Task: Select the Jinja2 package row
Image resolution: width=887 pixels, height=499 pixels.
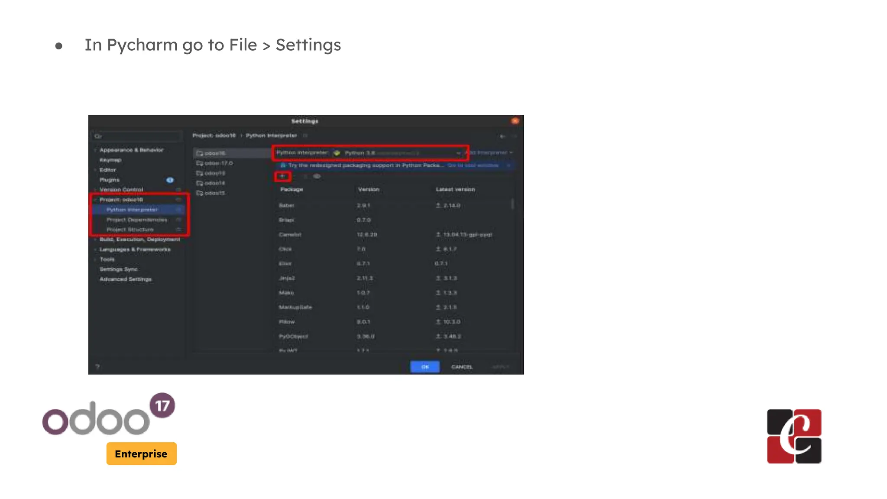Action: (x=393, y=278)
